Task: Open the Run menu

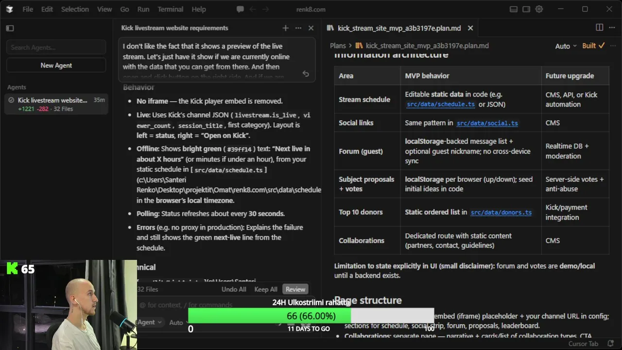Action: [x=143, y=9]
